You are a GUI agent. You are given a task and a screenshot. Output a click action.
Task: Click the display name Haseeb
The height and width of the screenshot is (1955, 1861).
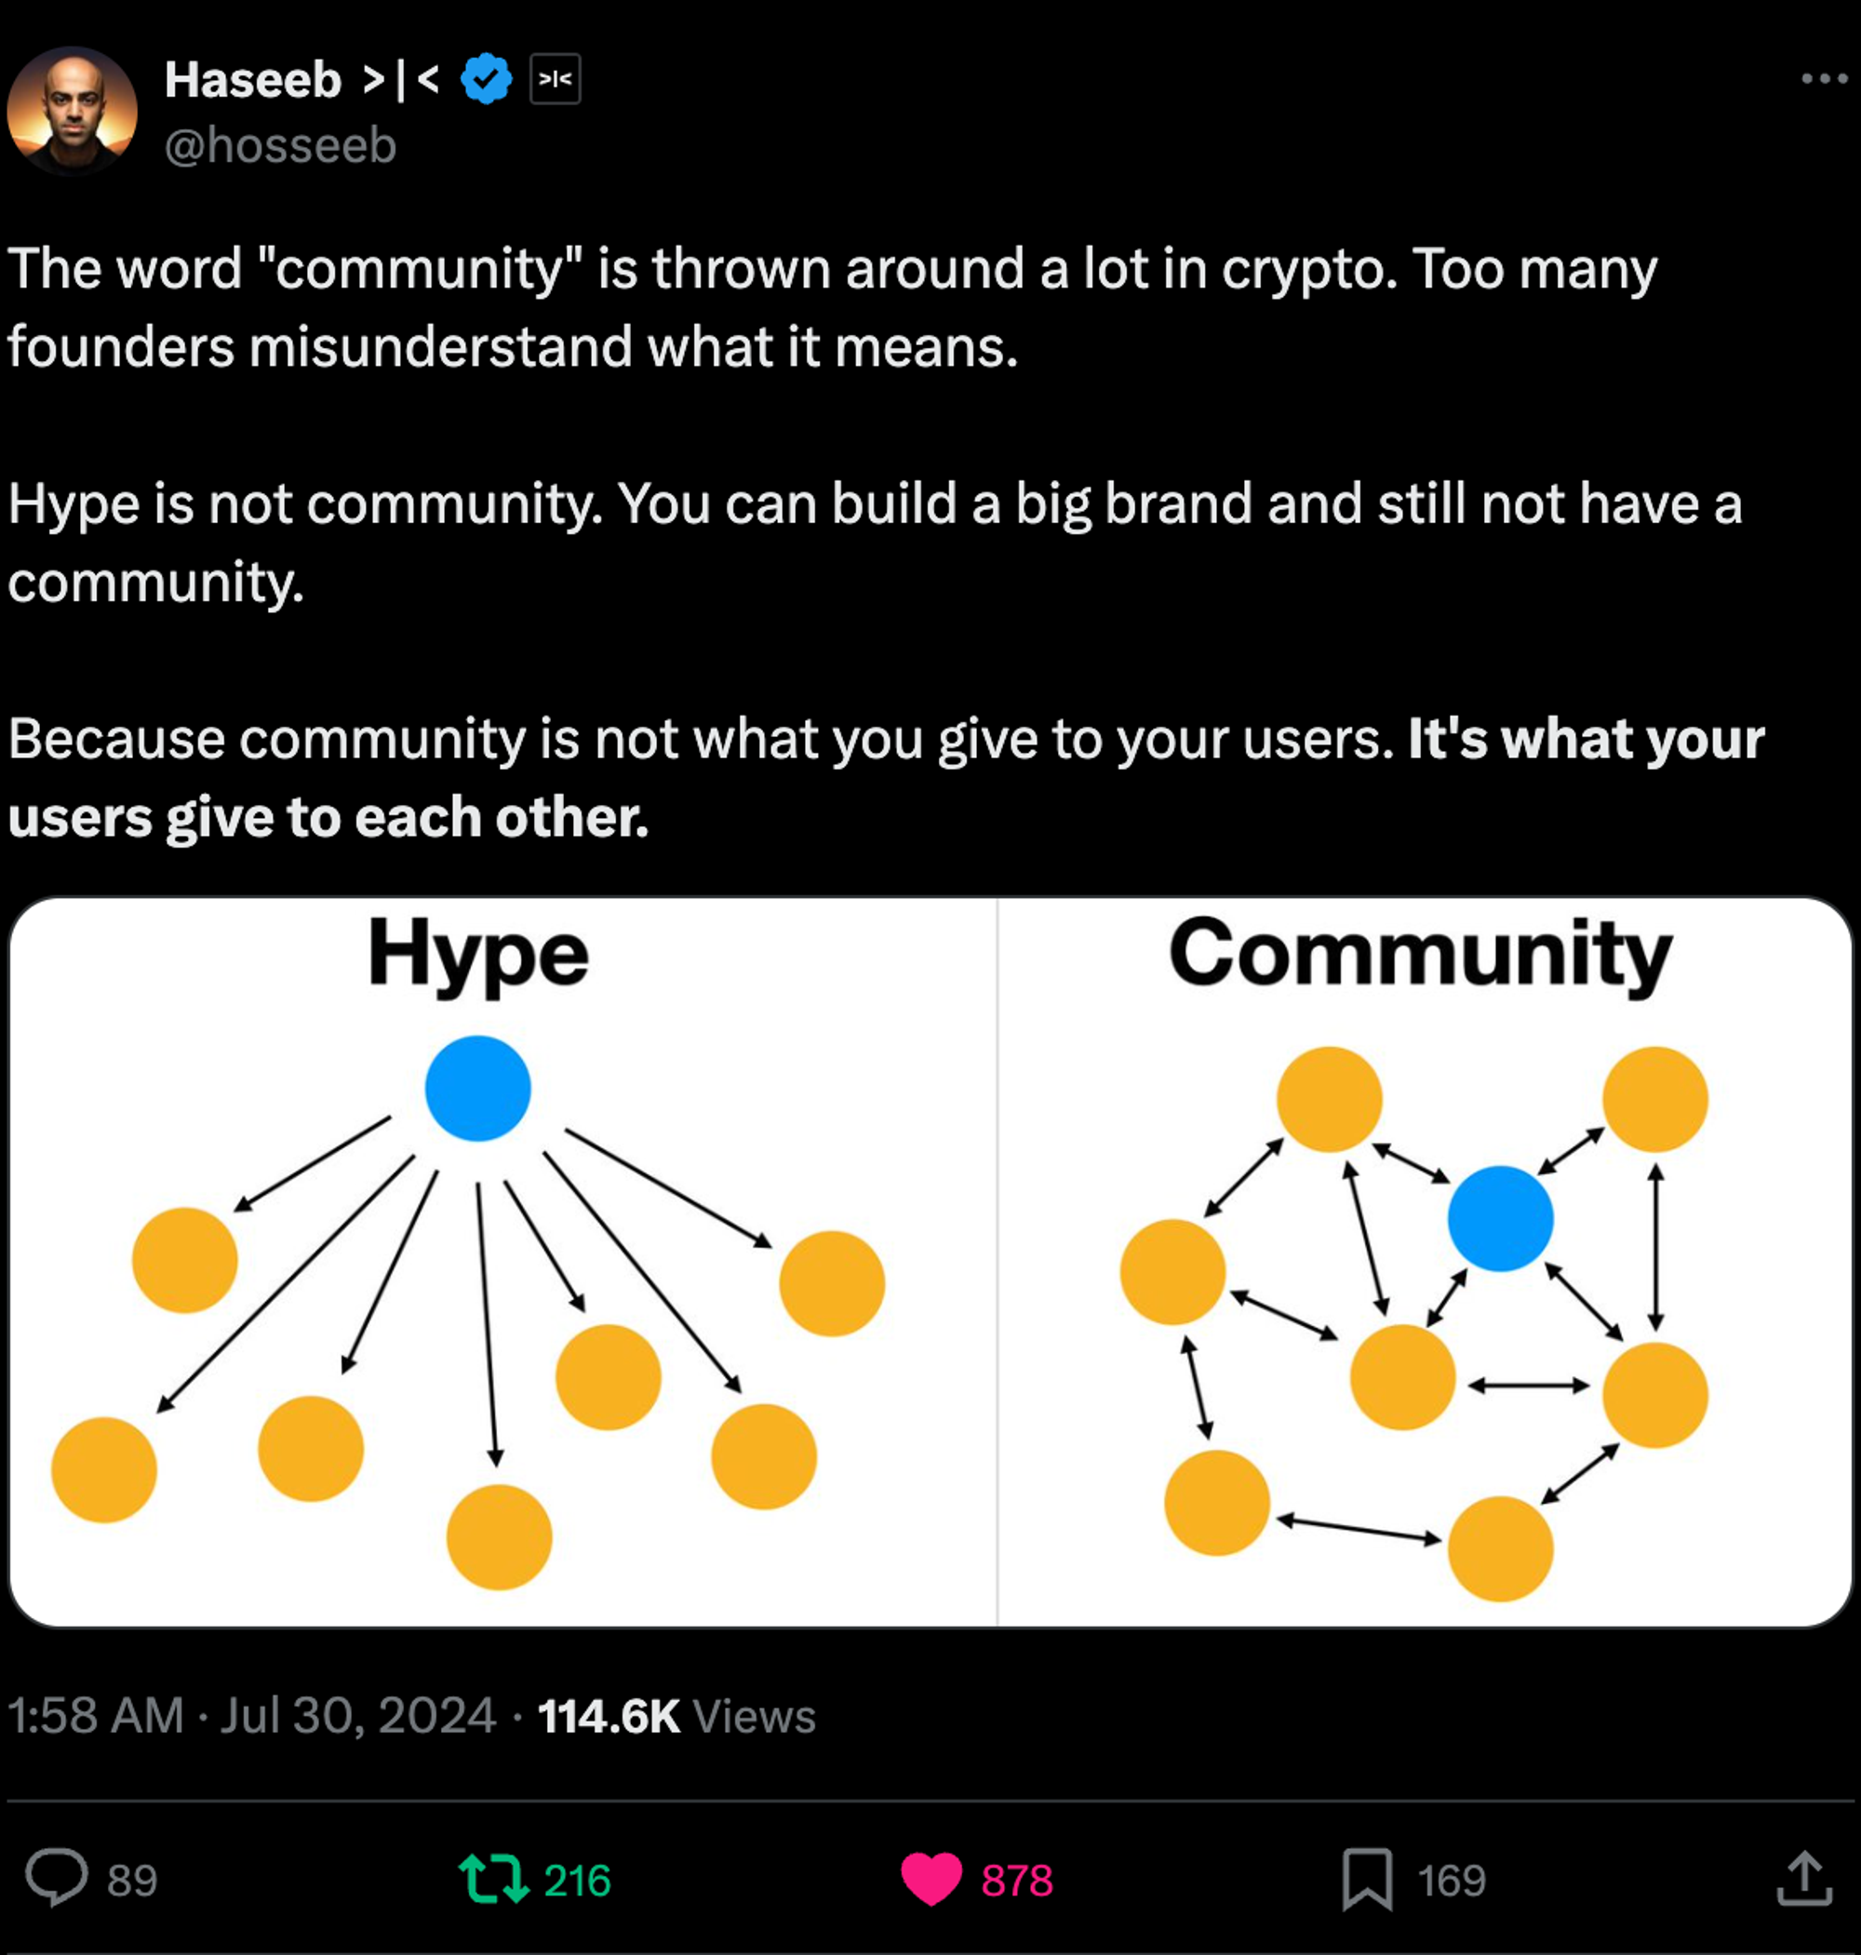(253, 79)
